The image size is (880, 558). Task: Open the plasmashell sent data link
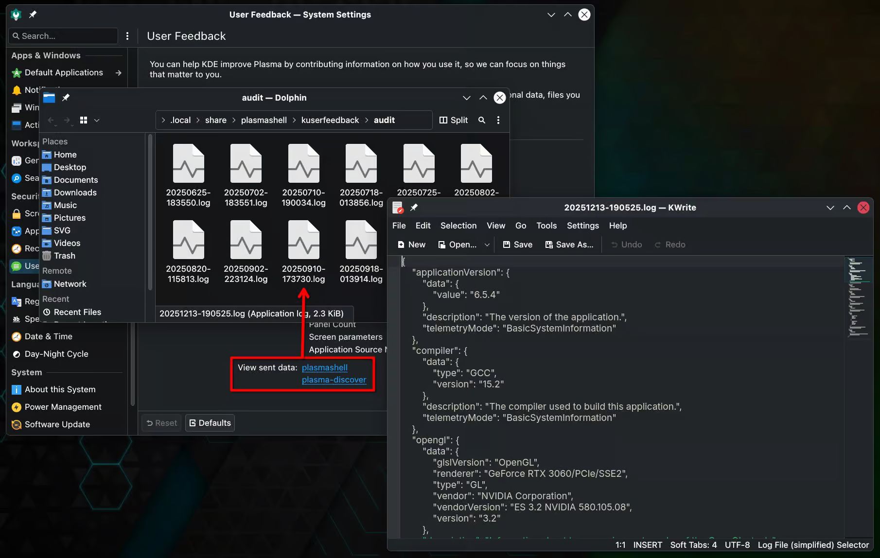click(324, 367)
